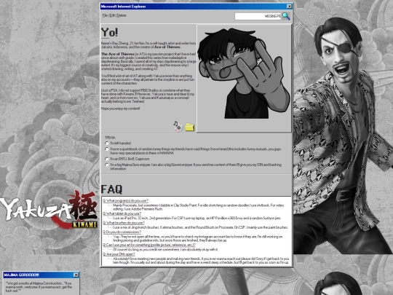393x295 pixels.
Task: Click the cartoon avatar portrait image
Action: tap(244, 74)
